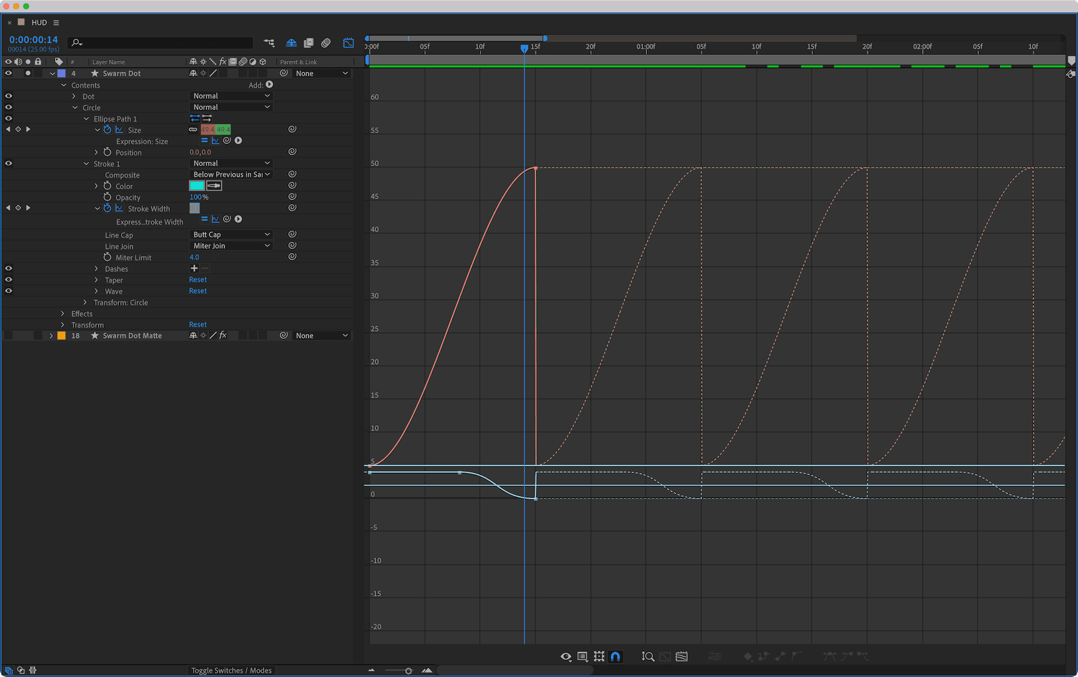Expand the Swarm Dot Matte layer
The width and height of the screenshot is (1078, 677).
(x=52, y=336)
